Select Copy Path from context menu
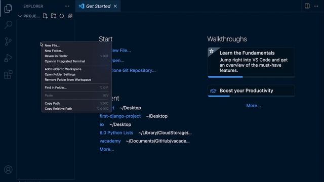Viewport: 324px width, 182px height. [76, 103]
